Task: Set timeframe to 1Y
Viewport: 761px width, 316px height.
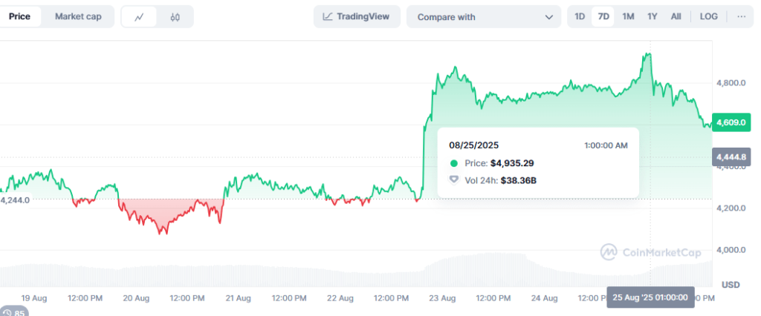Action: [x=652, y=16]
